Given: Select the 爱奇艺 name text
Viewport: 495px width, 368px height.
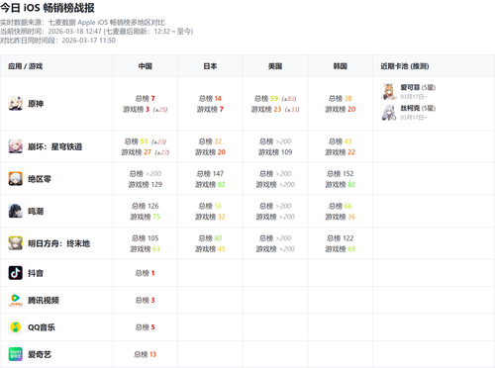Looking at the screenshot, I should [40, 354].
